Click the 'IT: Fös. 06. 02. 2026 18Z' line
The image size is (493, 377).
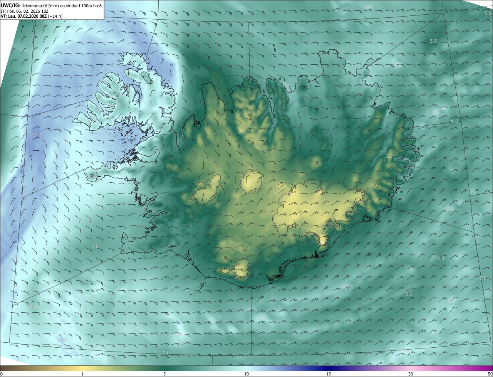tap(25, 11)
